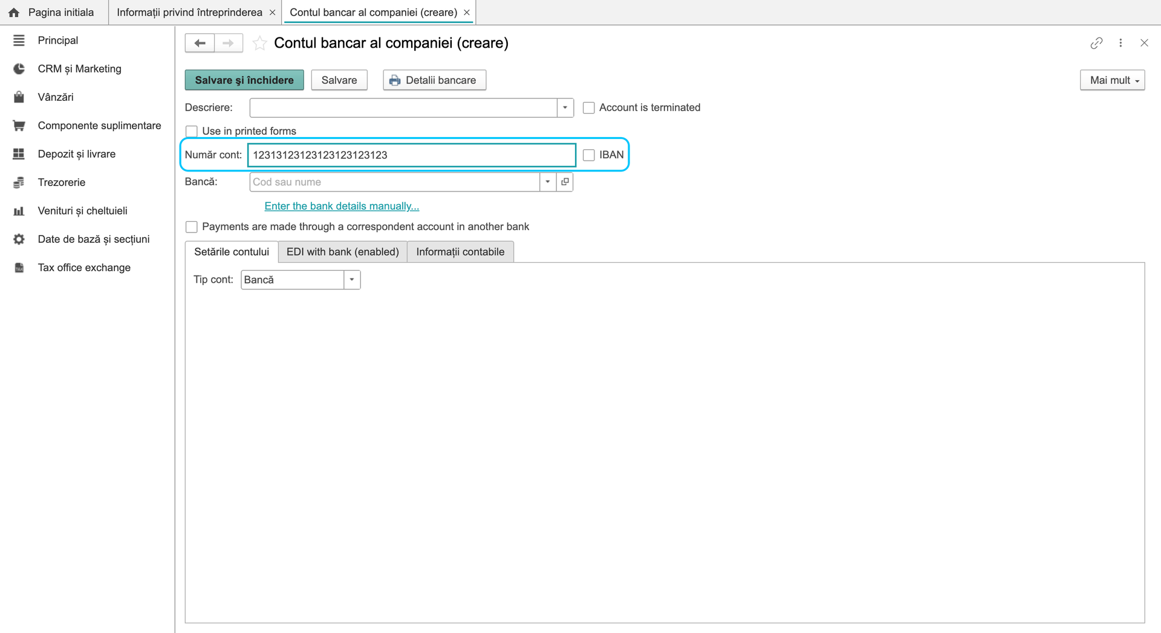This screenshot has width=1161, height=633.
Task: Add form to favorites with star icon
Action: (x=259, y=43)
